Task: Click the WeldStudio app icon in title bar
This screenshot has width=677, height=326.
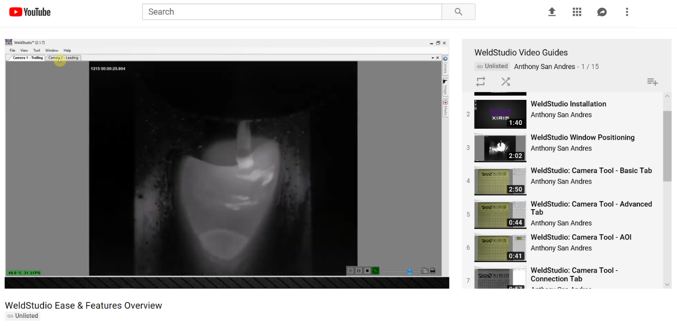Action: pyautogui.click(x=9, y=43)
